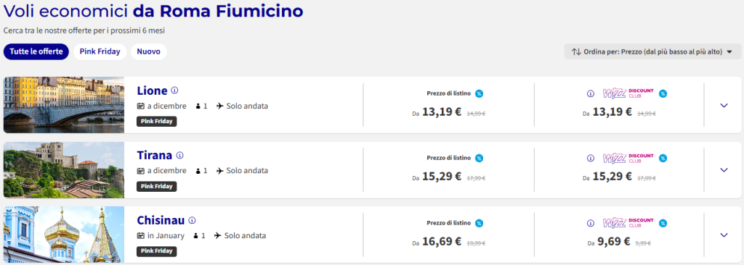Screen dimensions: 744x265
Task: Click the Chisinau cathedral thumbnail
Action: click(x=64, y=235)
